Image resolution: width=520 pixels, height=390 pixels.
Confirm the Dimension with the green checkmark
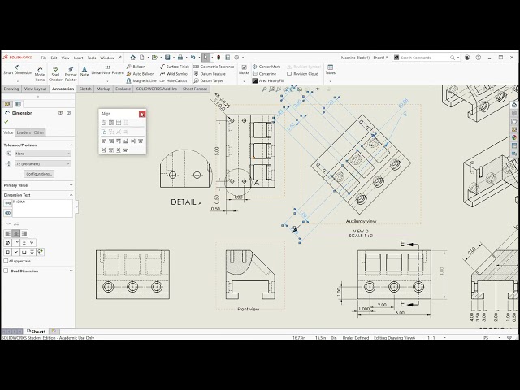coord(6,122)
